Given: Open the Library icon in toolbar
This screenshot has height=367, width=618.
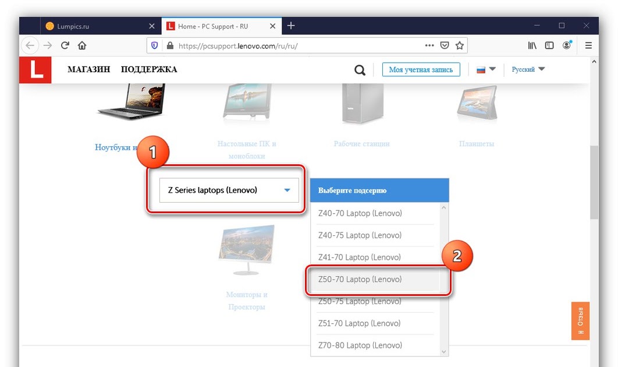Looking at the screenshot, I should coord(532,45).
